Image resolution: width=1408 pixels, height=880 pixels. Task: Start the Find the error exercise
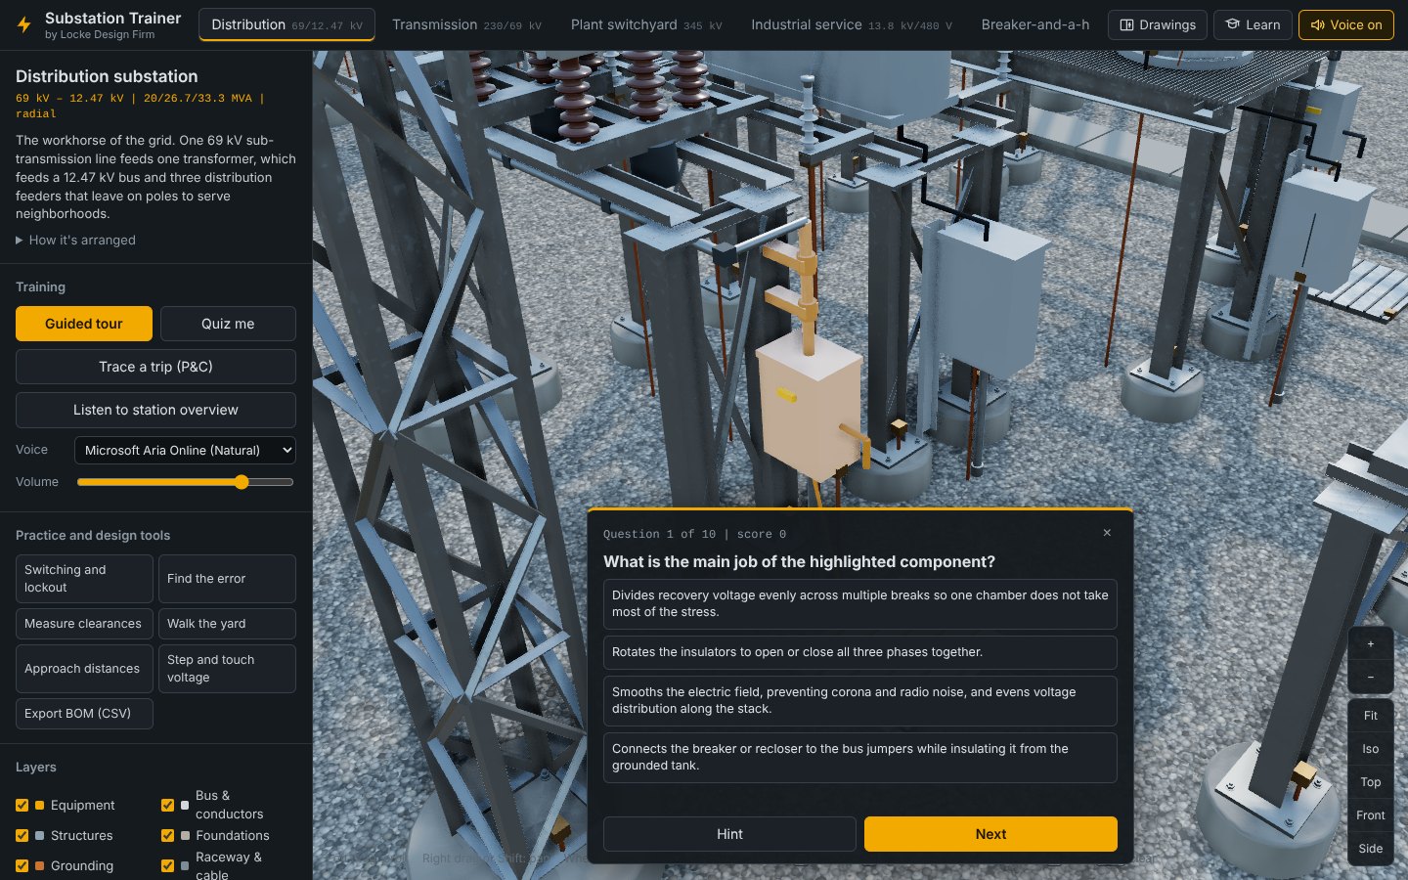coord(227,579)
